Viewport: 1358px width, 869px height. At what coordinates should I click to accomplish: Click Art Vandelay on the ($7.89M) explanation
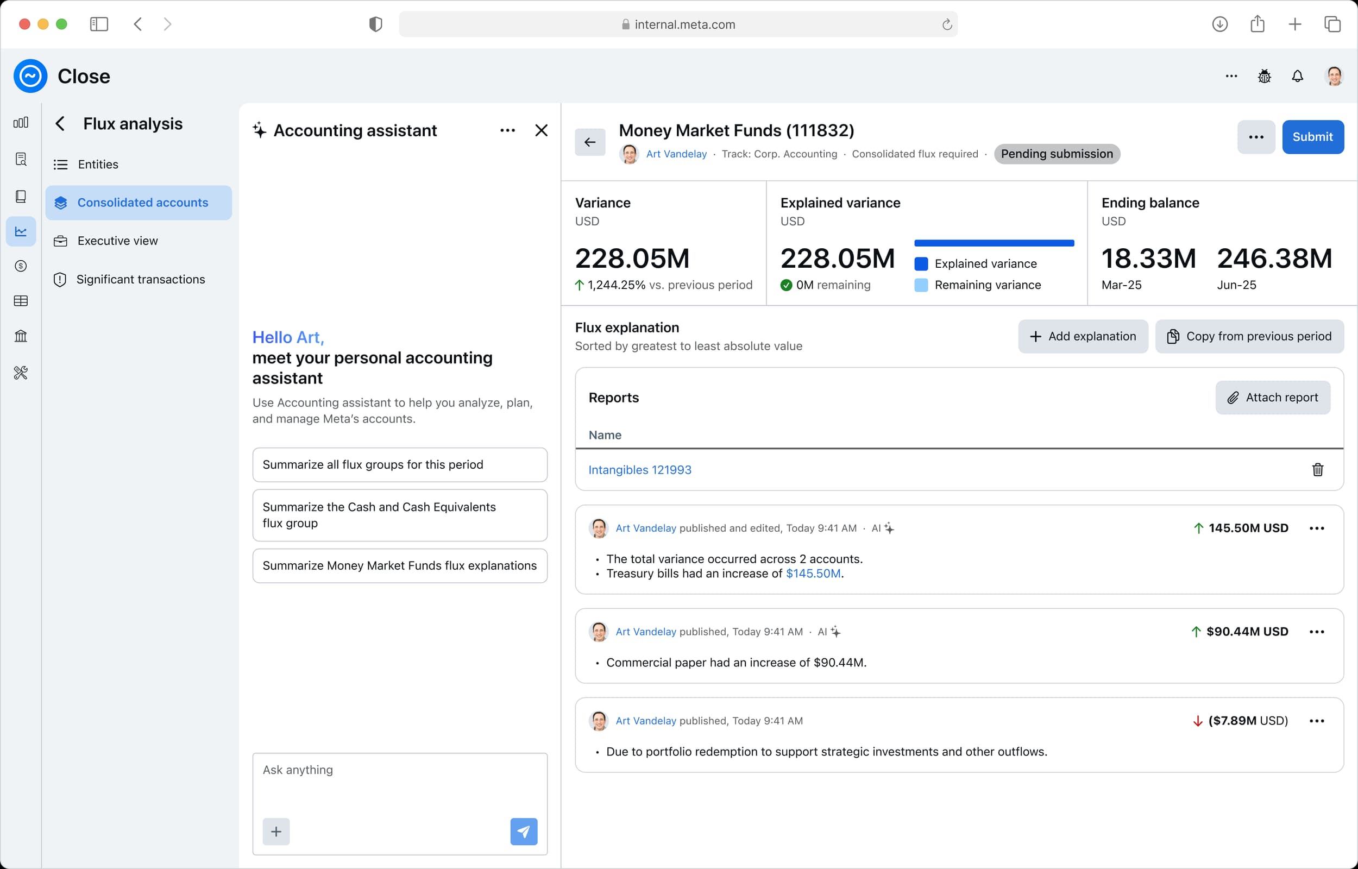point(646,721)
